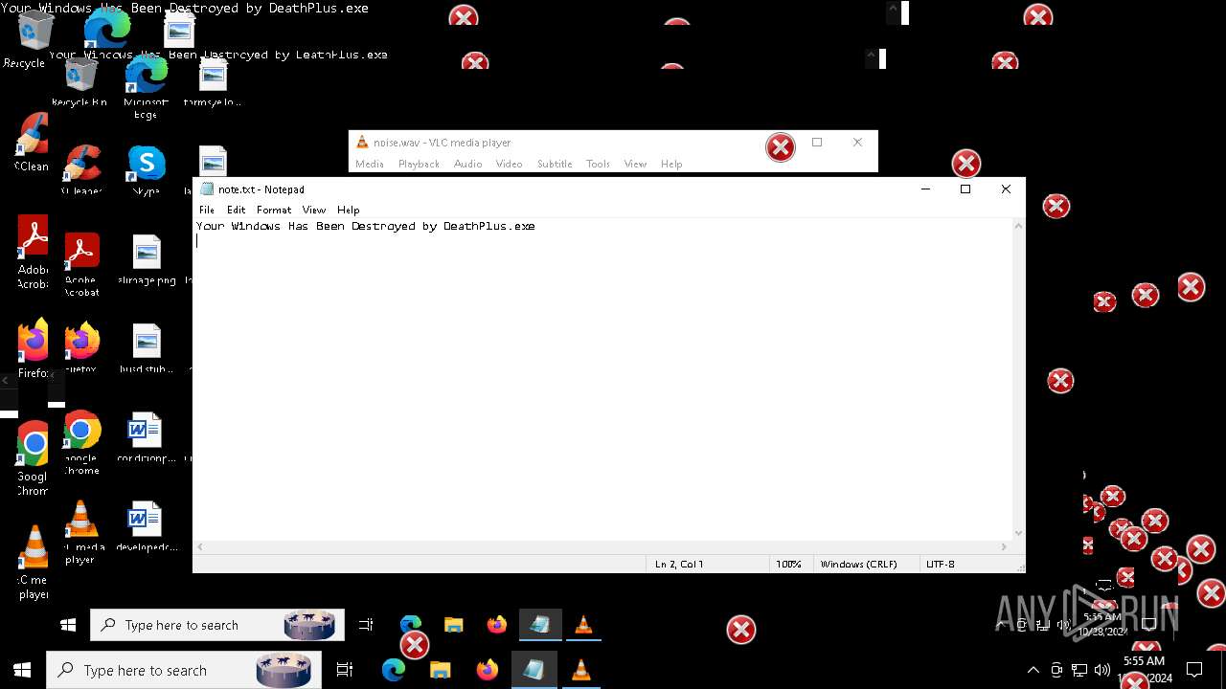Select the desktop icon labeled Microsoft Edge
Viewport: 1226px width, 689px height.
(x=146, y=87)
